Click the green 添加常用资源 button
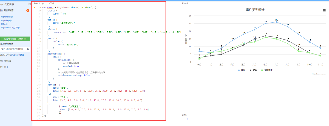 15,39
